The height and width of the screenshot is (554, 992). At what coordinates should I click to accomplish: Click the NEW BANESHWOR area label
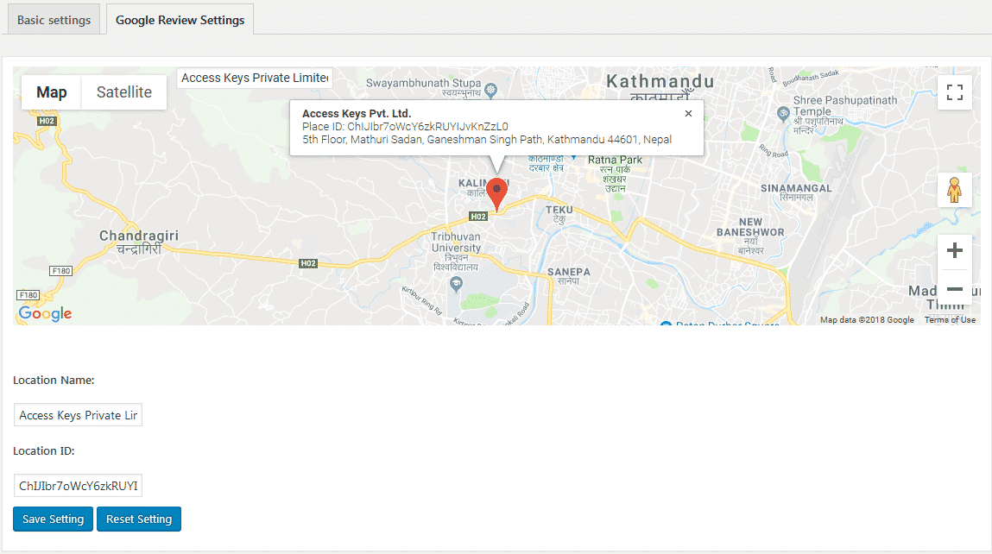pos(750,227)
